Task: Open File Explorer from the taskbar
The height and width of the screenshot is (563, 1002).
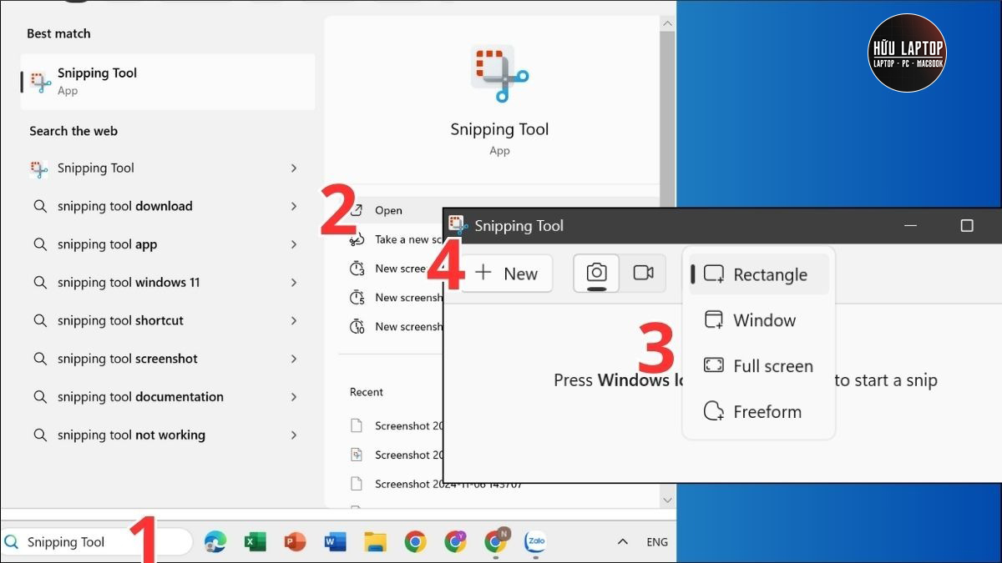Action: coord(375,542)
